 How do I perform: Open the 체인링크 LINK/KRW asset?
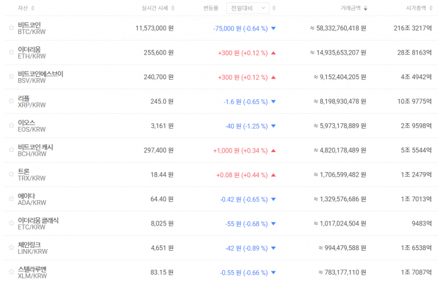(x=33, y=248)
